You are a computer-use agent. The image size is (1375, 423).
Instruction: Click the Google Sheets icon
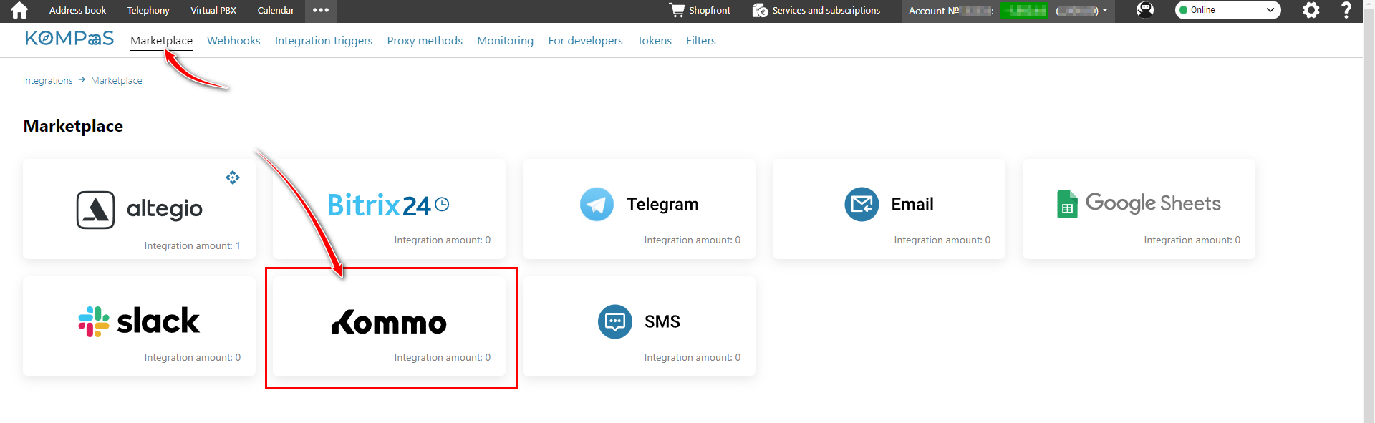click(x=1067, y=204)
